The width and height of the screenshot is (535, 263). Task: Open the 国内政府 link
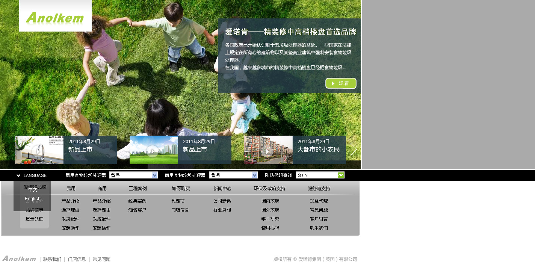pyautogui.click(x=271, y=201)
